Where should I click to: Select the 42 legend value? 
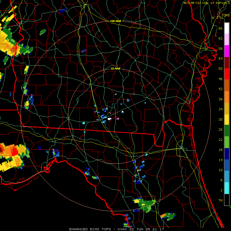point(220,89)
